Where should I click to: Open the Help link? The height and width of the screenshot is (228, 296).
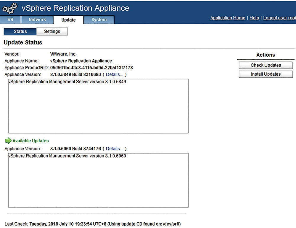[254, 18]
